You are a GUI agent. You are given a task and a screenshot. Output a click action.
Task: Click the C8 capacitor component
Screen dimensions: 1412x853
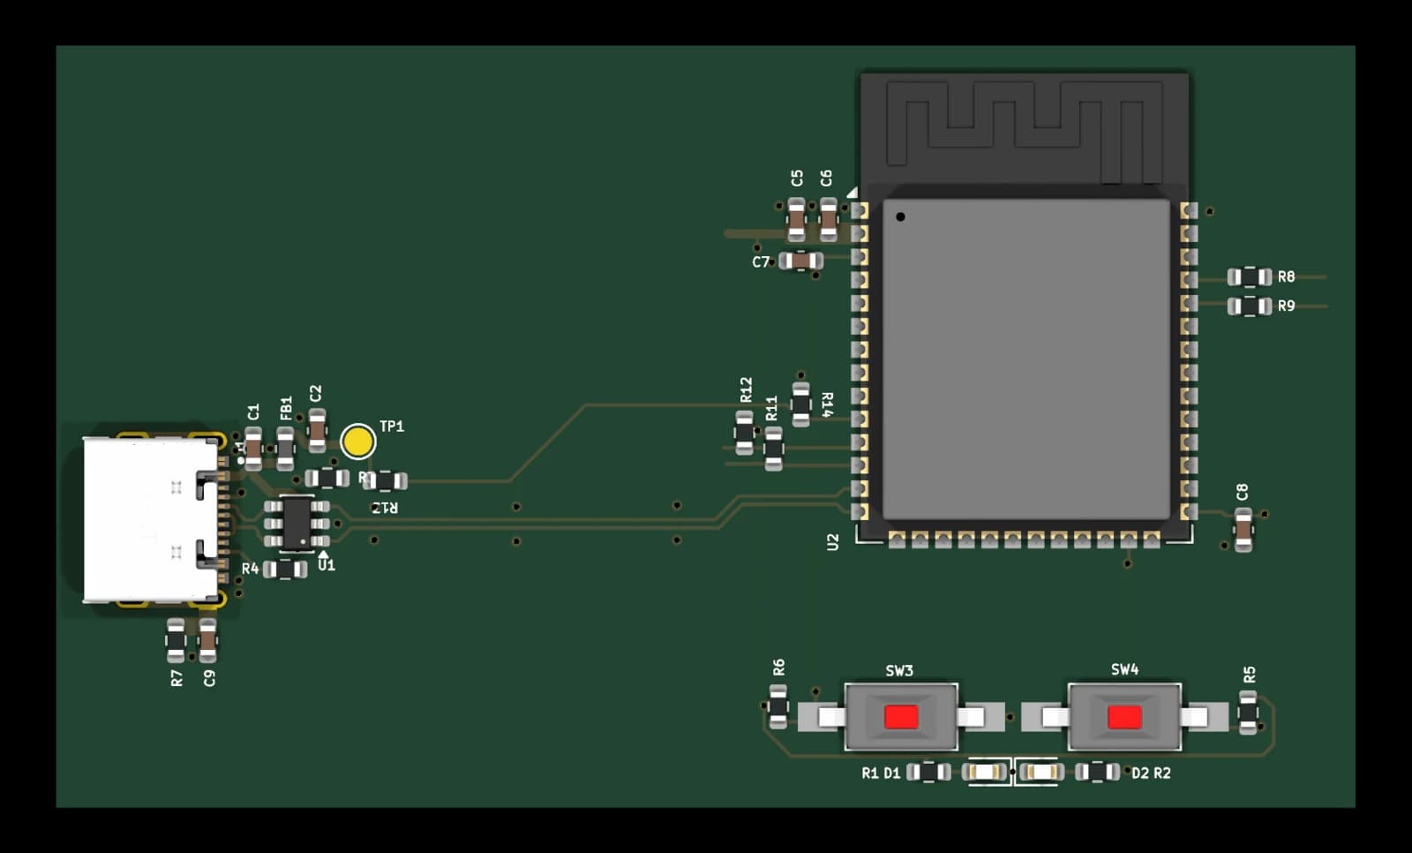coord(1243,530)
